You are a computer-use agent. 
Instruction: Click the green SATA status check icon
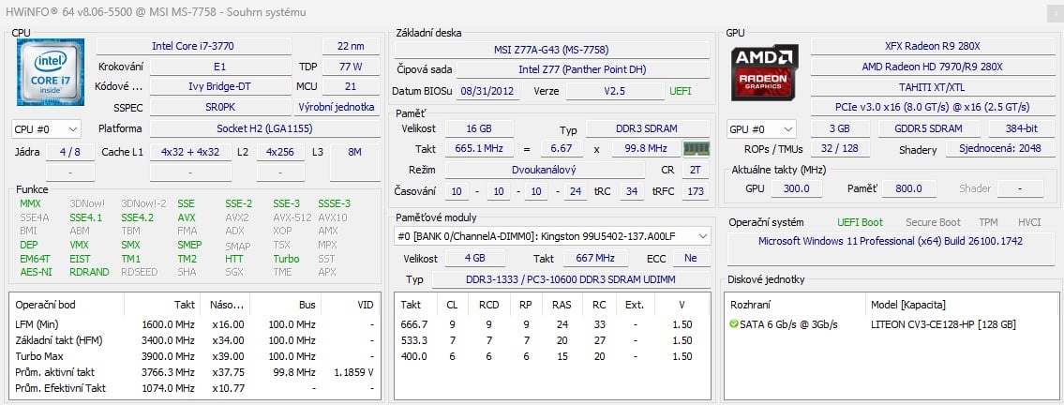[733, 324]
